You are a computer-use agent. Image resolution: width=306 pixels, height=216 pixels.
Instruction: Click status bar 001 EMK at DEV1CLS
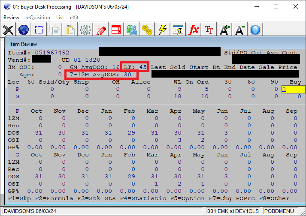[233, 211]
